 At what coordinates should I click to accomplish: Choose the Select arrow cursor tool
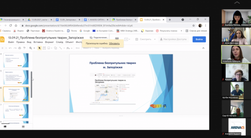point(39,48)
